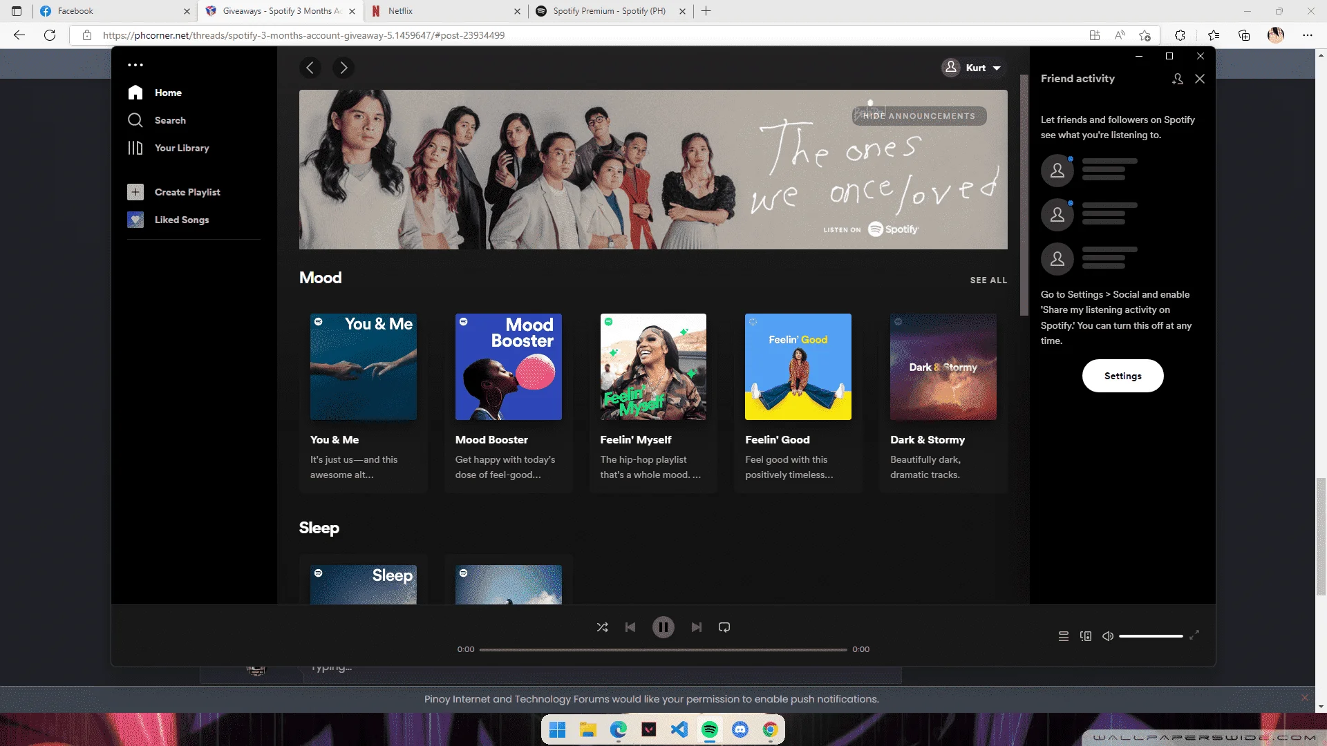Open Settings from Friend activity

pos(1123,376)
